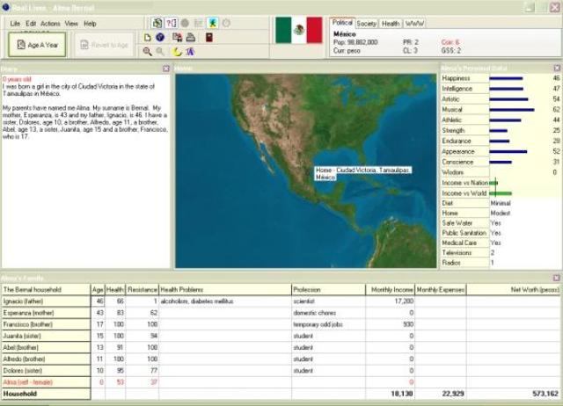Open the WWW tab
This screenshot has width=563, height=406.
414,22
